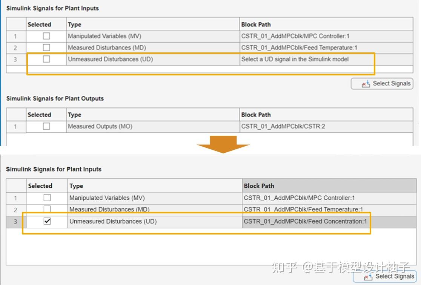Click the lower Select Signals button

[385, 276]
